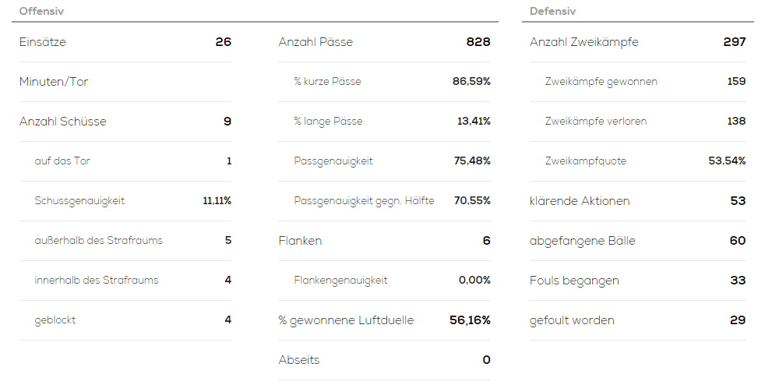This screenshot has height=385, width=765.
Task: Select the Abseits label
Action: 299,360
